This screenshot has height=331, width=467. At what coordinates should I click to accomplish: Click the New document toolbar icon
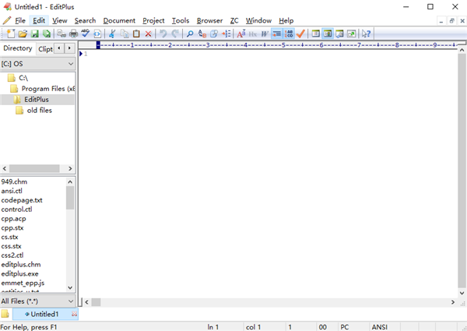tap(11, 33)
